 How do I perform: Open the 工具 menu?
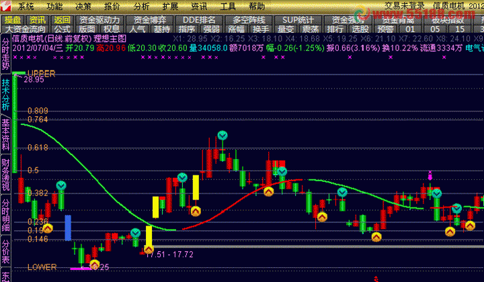point(228,7)
